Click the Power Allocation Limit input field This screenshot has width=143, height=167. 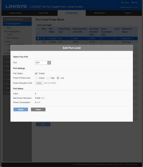(x=39, y=83)
